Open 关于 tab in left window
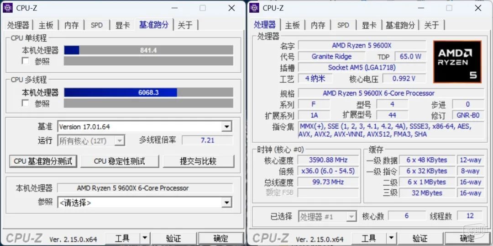This screenshot has height=246, width=493. tap(185, 25)
